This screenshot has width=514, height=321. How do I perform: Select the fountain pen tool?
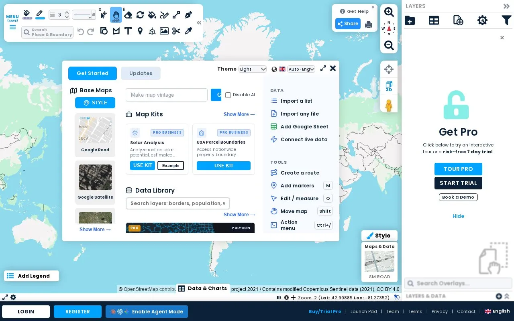click(188, 15)
